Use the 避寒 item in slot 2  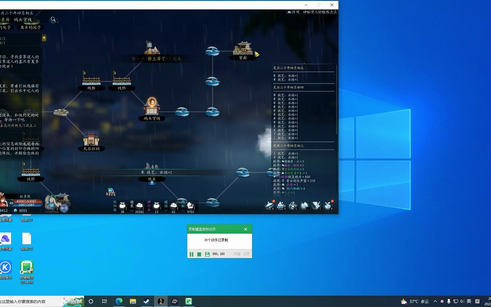pyautogui.click(x=140, y=206)
